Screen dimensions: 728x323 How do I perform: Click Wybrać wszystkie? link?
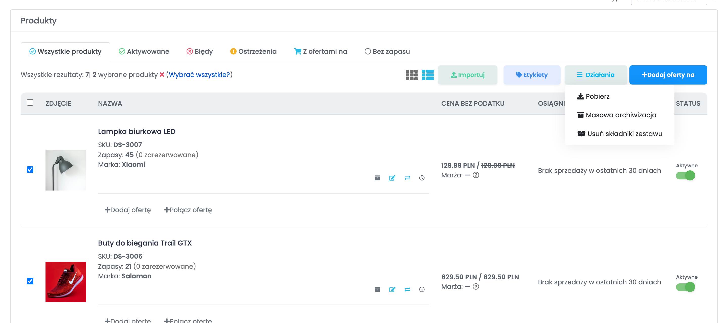click(x=199, y=75)
